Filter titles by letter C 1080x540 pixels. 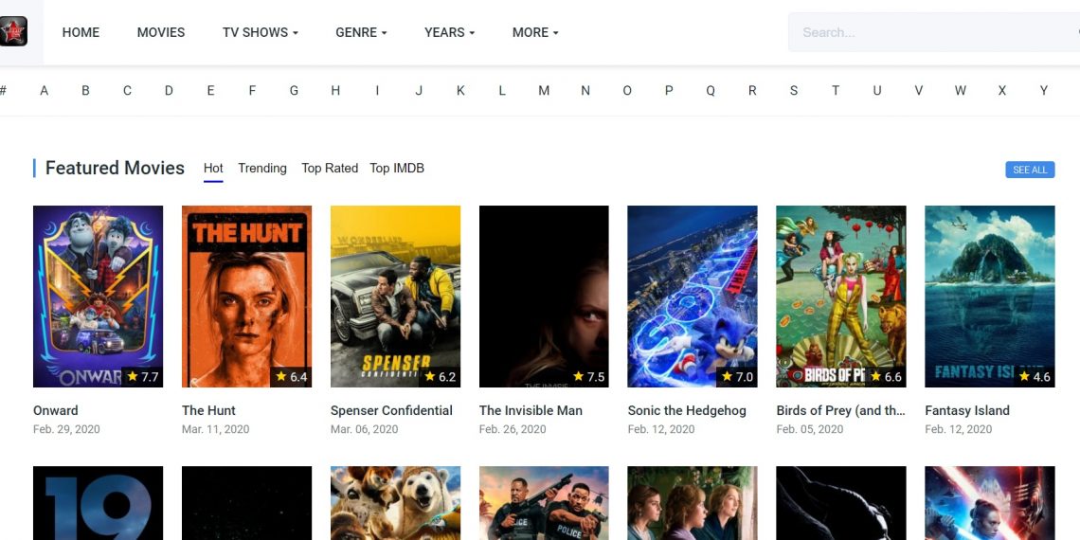pos(128,90)
